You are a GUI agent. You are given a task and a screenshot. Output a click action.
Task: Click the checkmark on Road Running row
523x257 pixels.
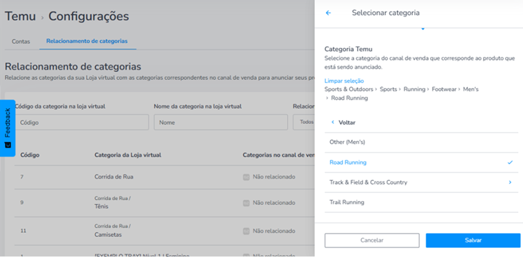(x=510, y=163)
